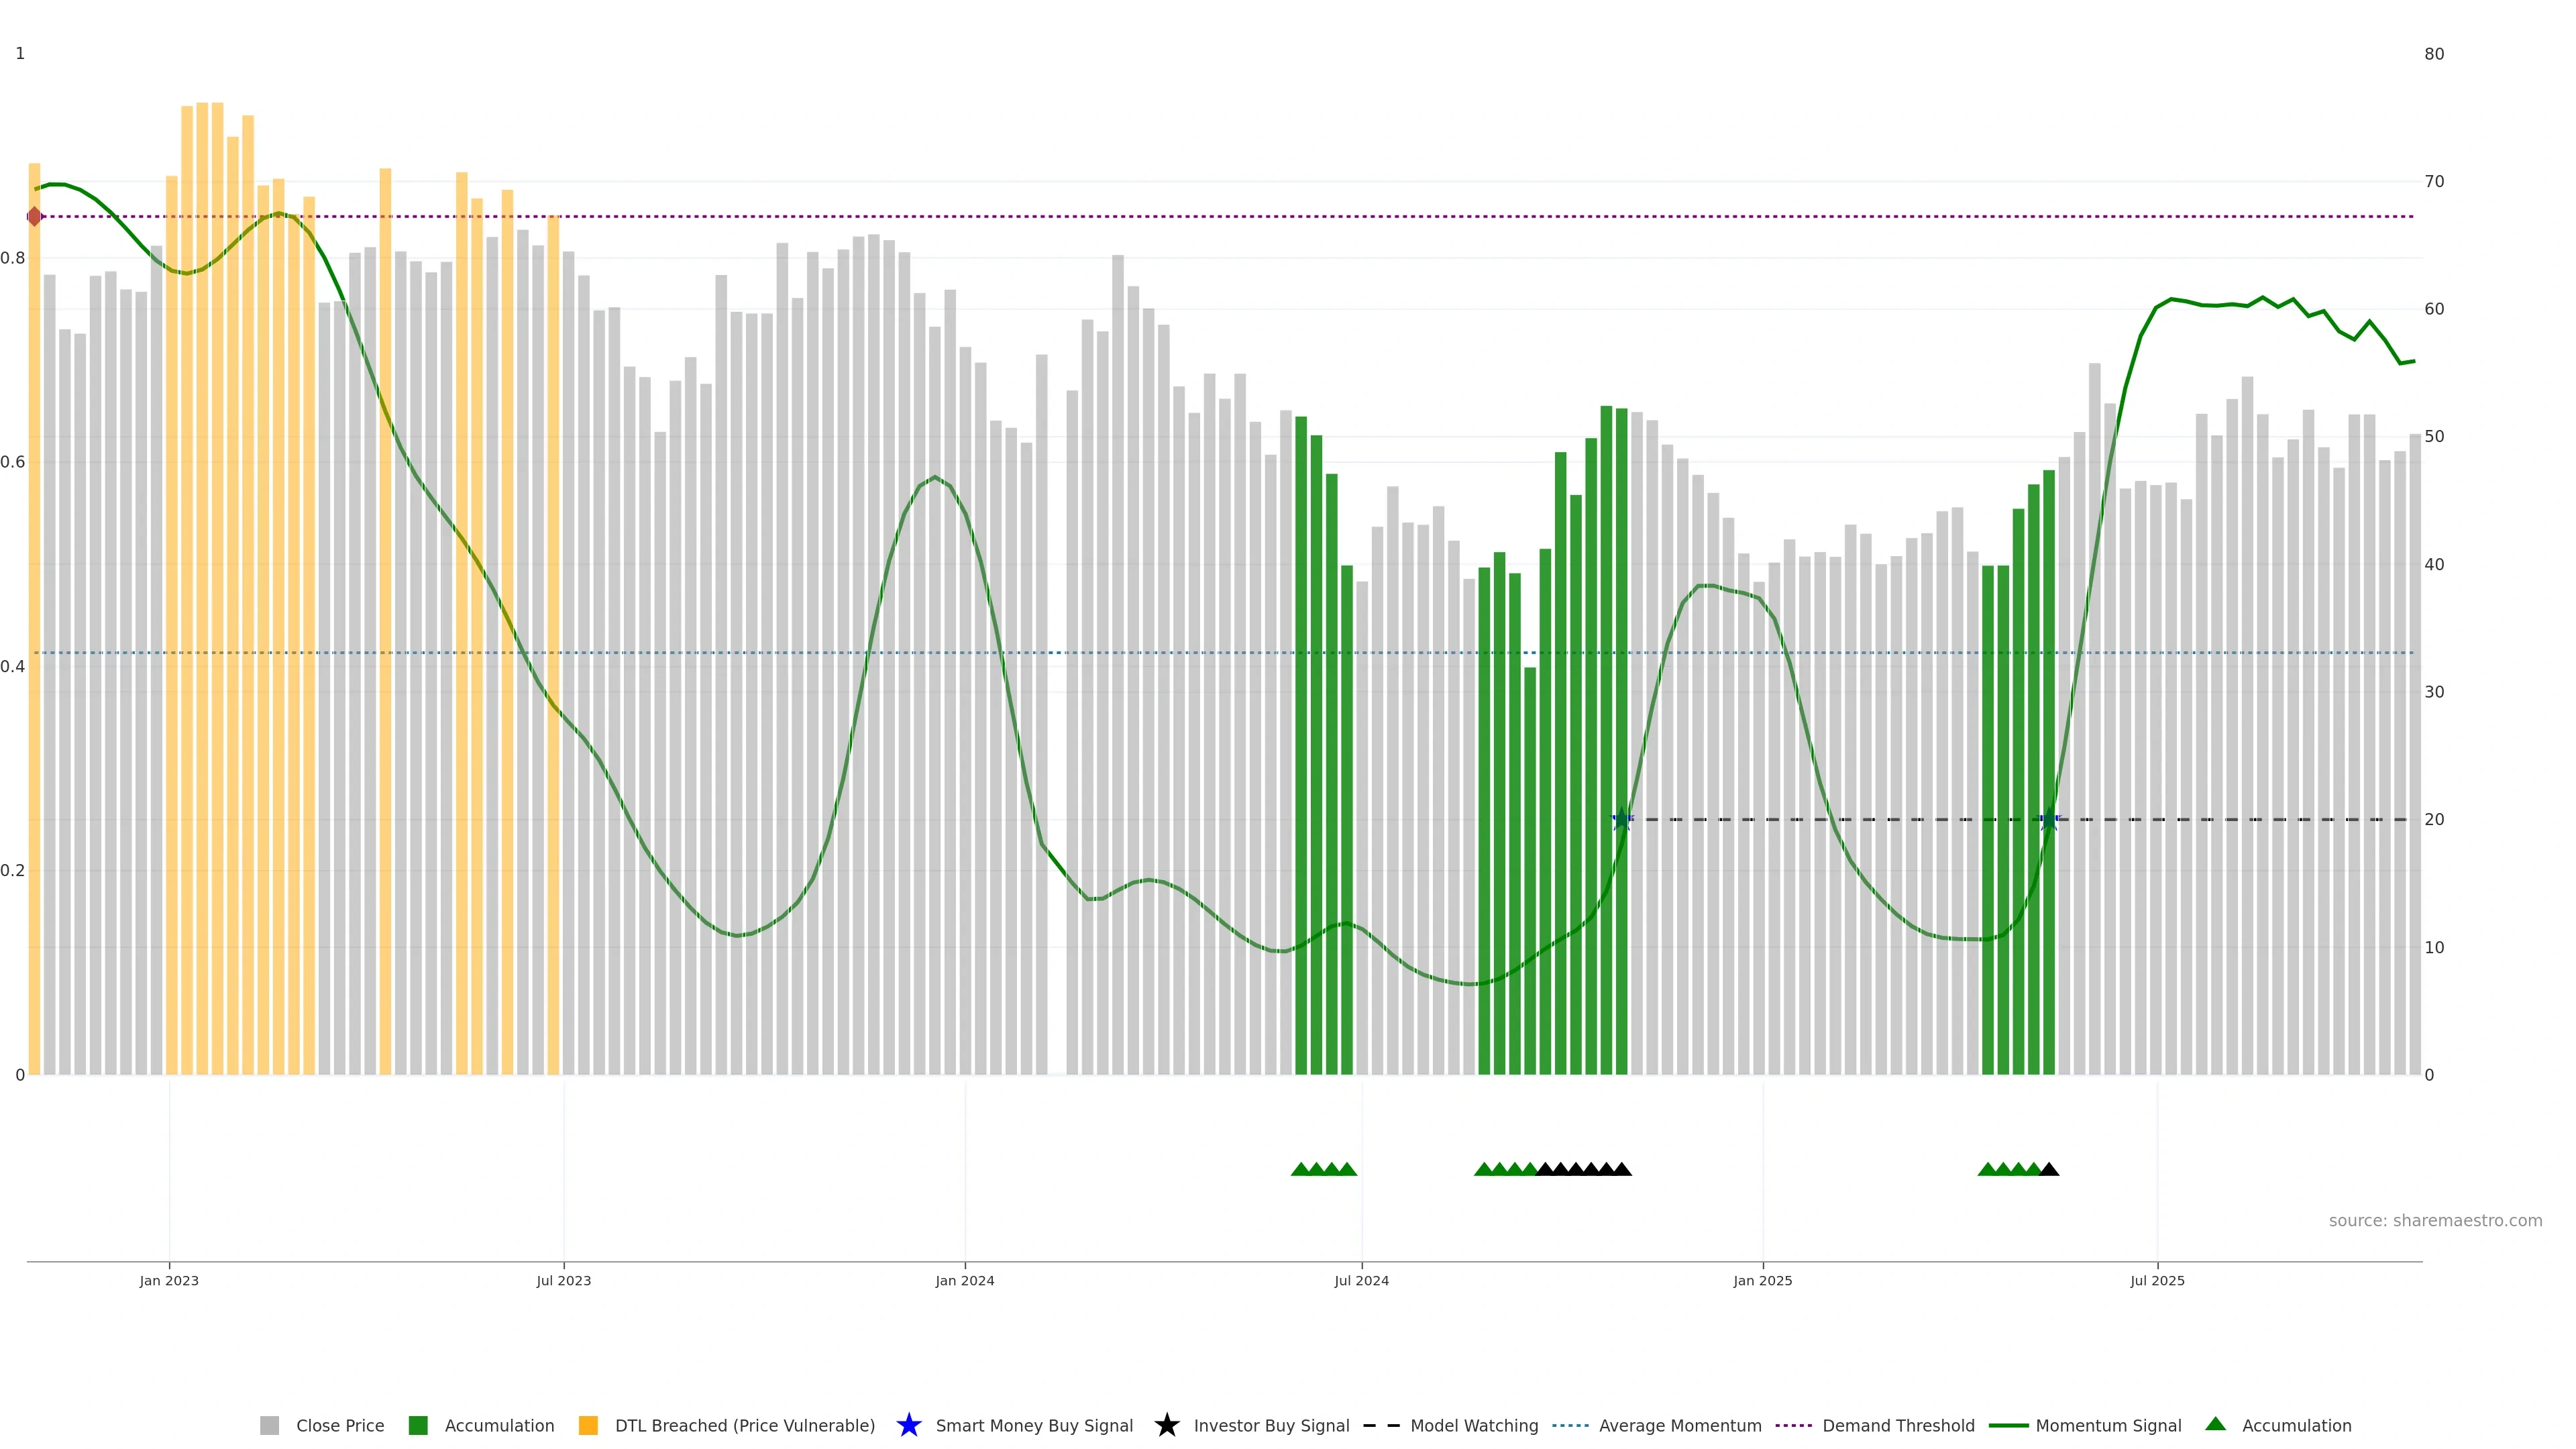This screenshot has width=2576, height=1449.
Task: Click the last black triangle below the chart near Nov 2024
Action: [x=1622, y=1169]
